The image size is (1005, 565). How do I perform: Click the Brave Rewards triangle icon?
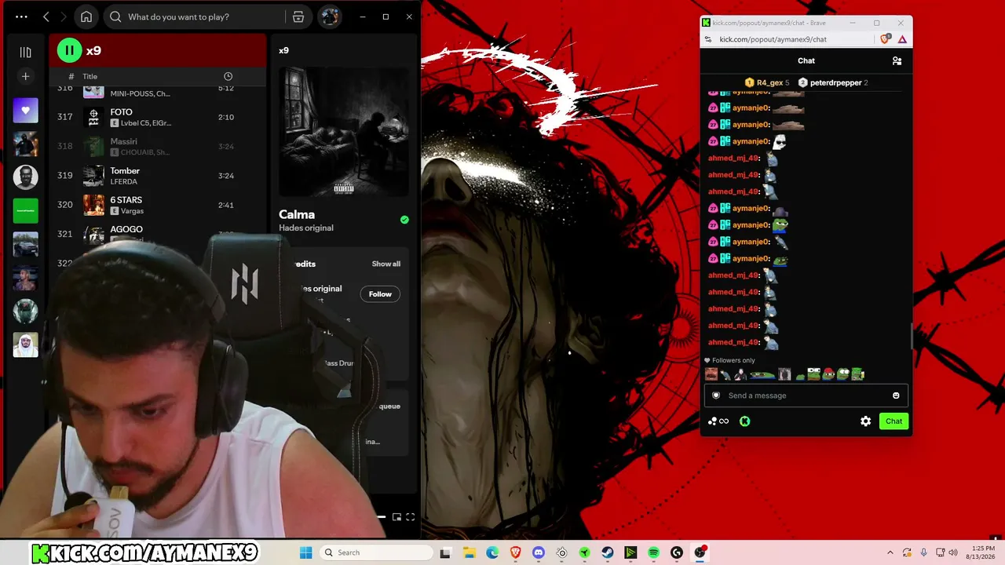902,39
